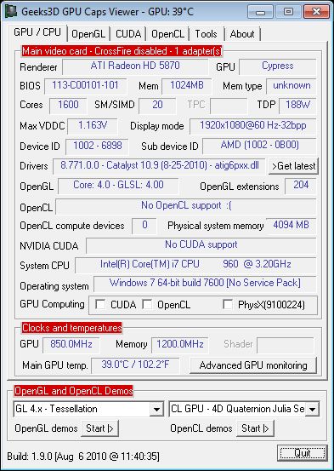Click the Renderer field ATI Radeon HD 5870
Image resolution: width=334 pixels, height=471 pixels.
135,66
